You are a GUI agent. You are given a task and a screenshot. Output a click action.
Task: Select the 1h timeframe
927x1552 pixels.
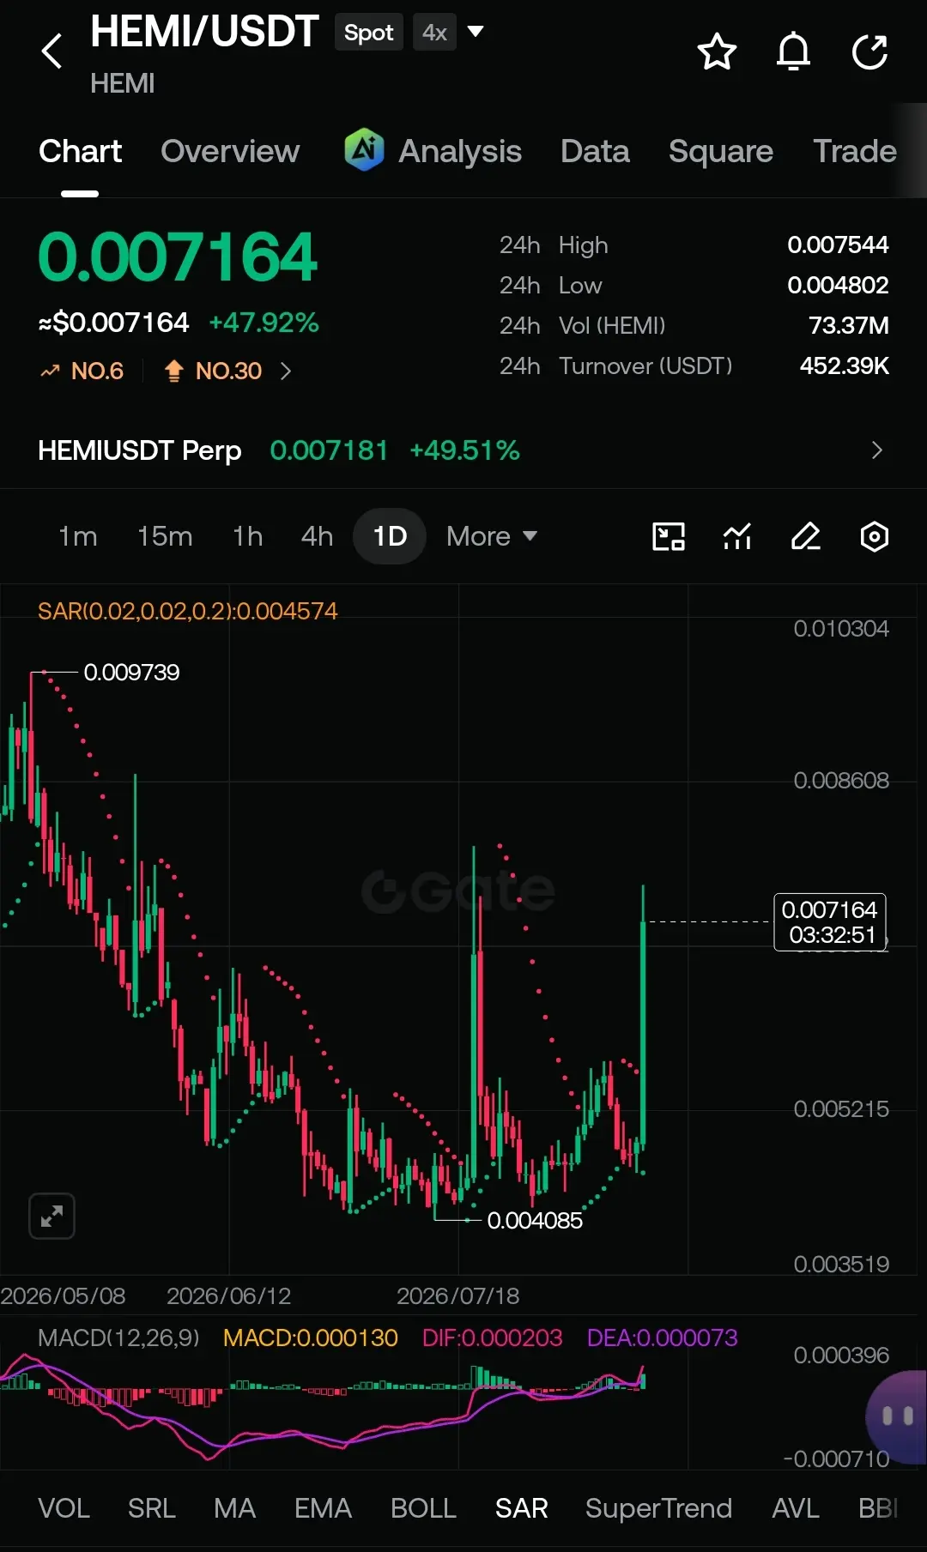247,536
